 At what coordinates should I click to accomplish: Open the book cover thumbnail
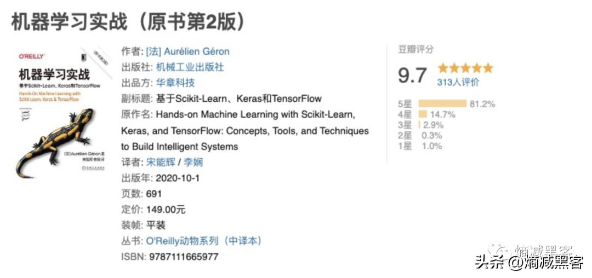point(62,113)
